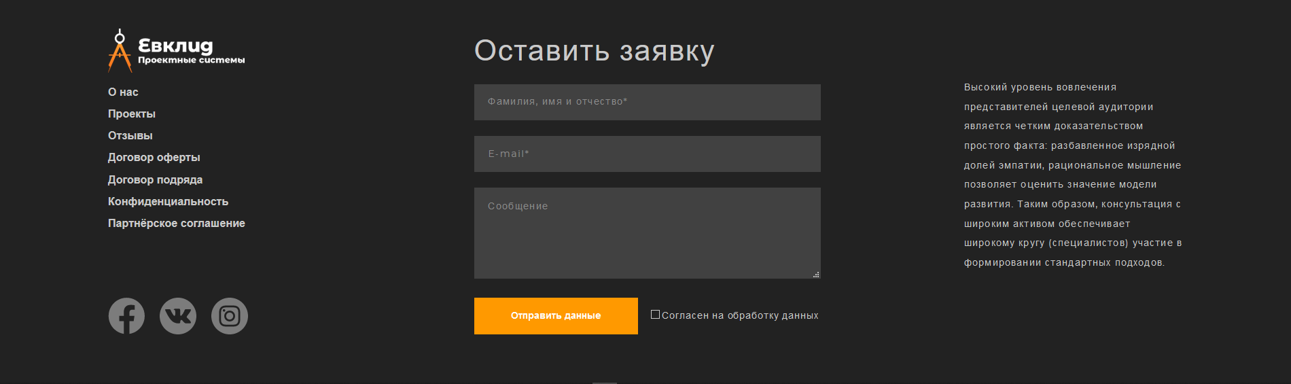1291x384 pixels.
Task: Click the paragraph starting 'Высокий уровень вовлечения'
Action: [1073, 175]
